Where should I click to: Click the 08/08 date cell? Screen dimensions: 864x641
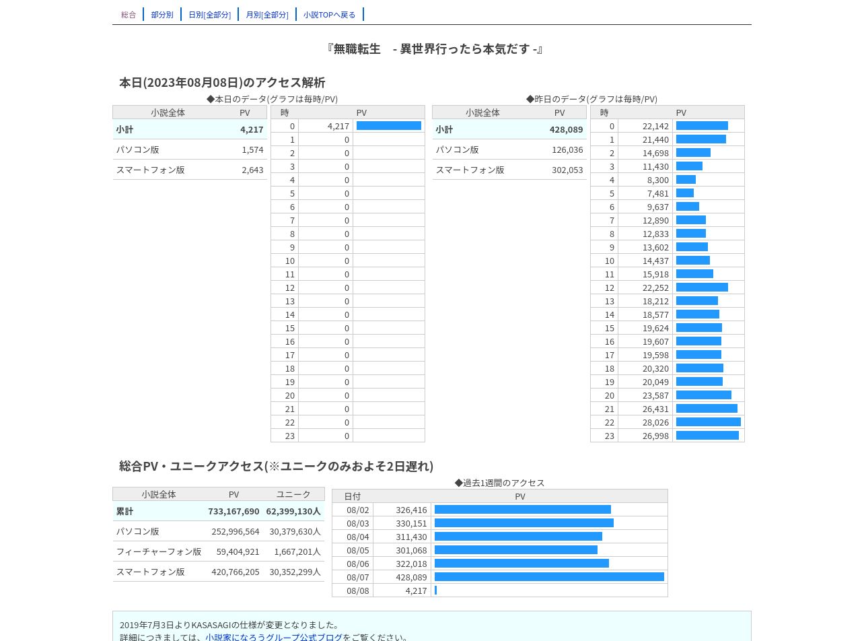click(353, 591)
